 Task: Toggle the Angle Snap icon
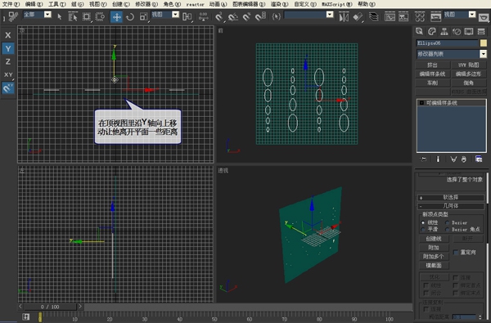click(233, 16)
